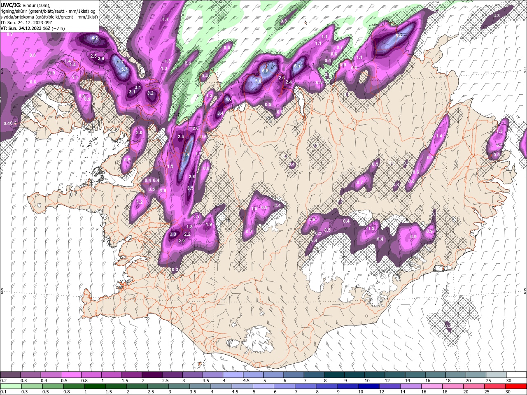Click the '2.9' precipitation value on the map
This screenshot has width=527, height=395.
tap(101, 59)
